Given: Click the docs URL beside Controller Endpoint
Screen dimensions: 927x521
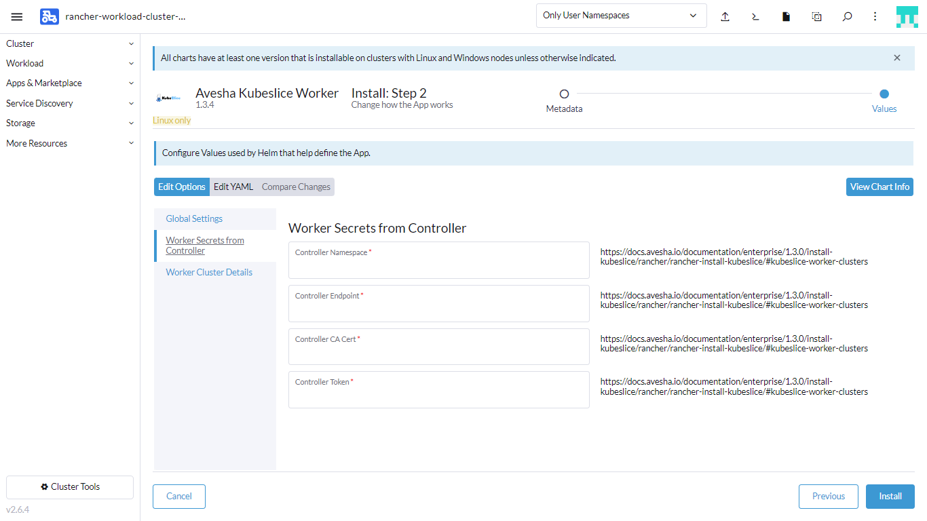Looking at the screenshot, I should click(734, 300).
